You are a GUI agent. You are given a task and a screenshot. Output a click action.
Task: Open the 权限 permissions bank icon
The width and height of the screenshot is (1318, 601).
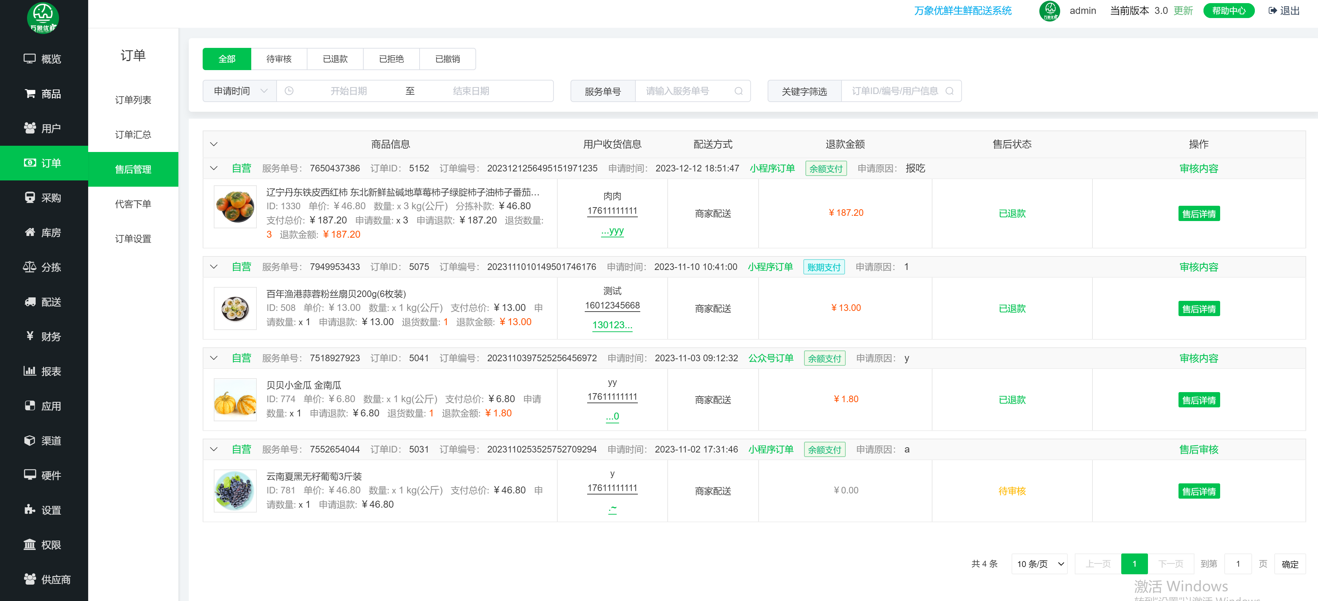[x=30, y=544]
